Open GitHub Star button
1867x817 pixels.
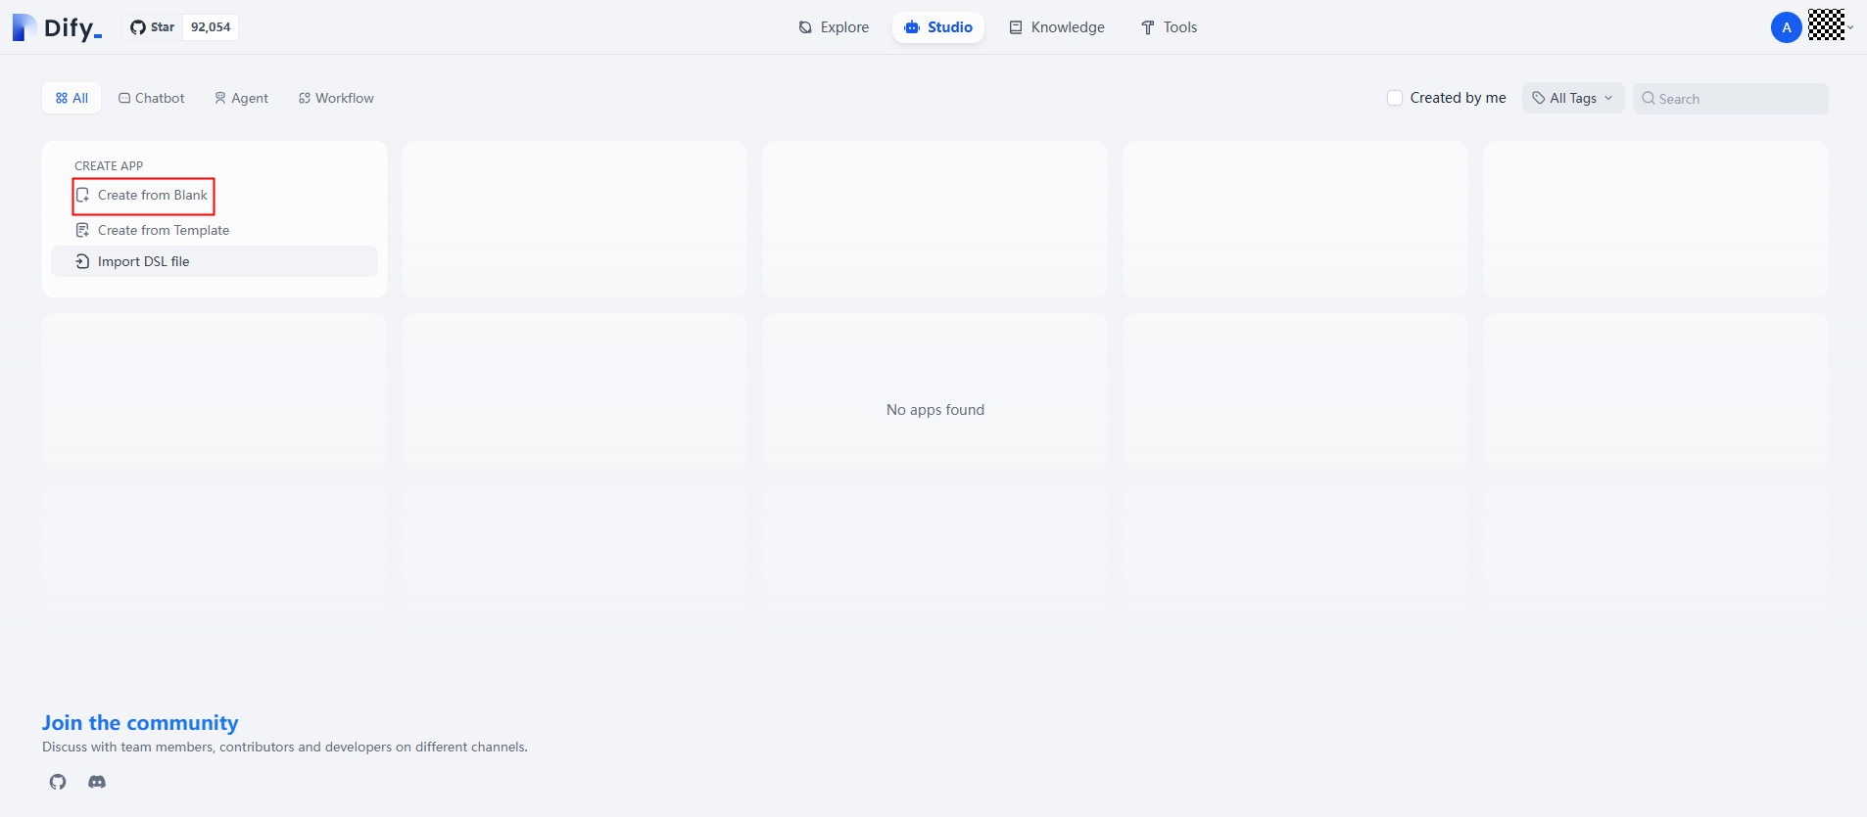click(153, 27)
